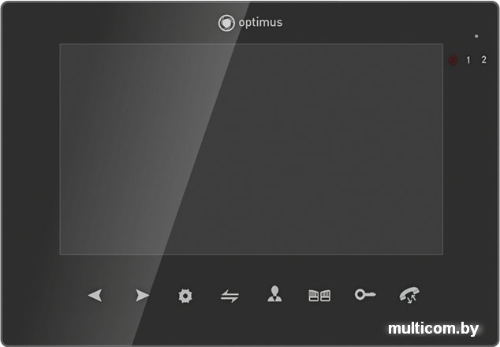The image size is (500, 347).
Task: Select the channel 1 indicator
Action: [x=468, y=60]
